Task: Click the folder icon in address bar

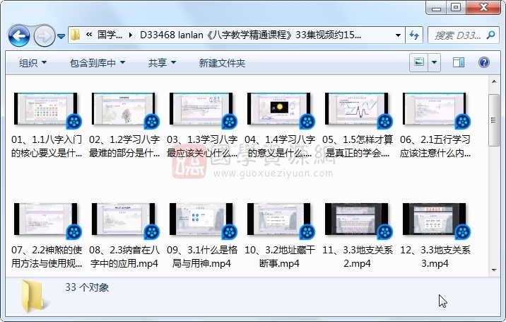Action: pyautogui.click(x=75, y=35)
